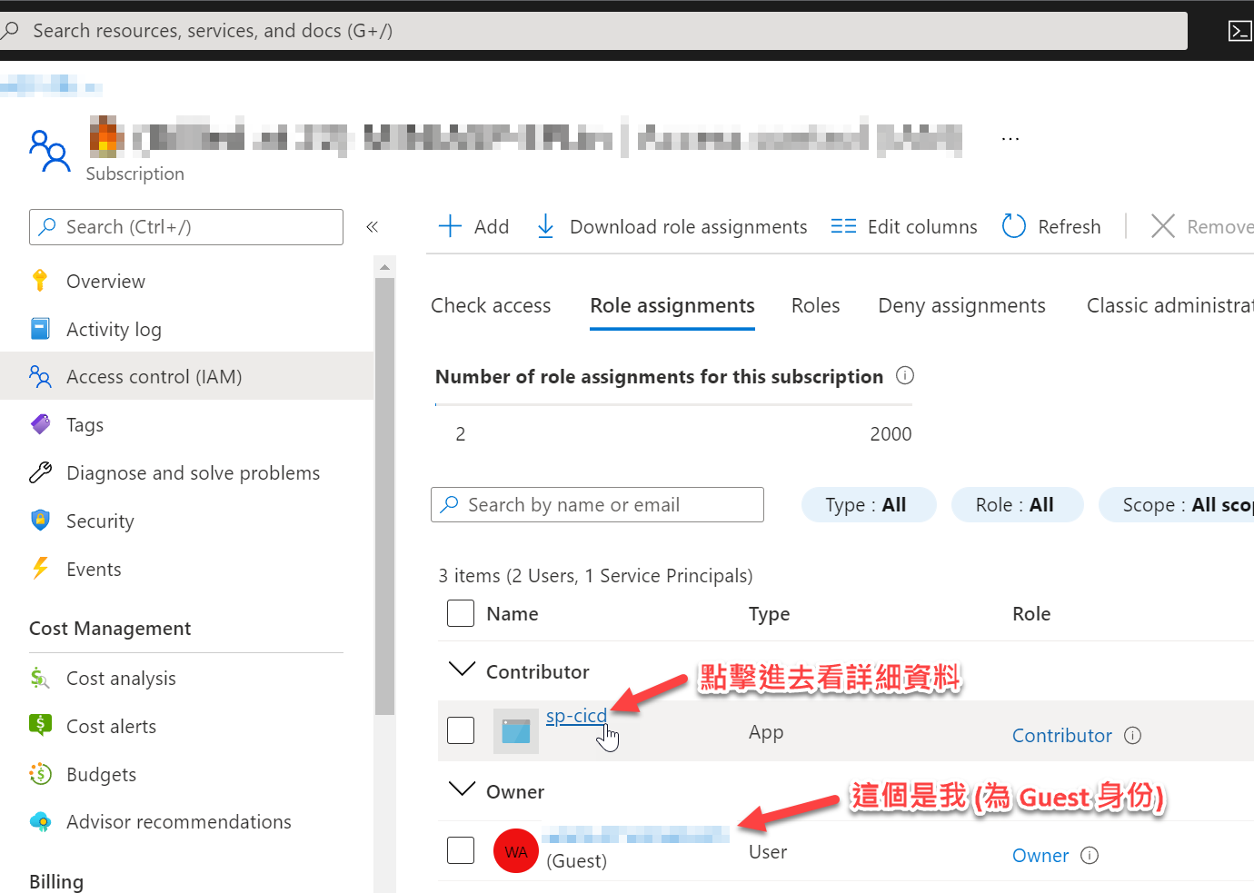The width and height of the screenshot is (1254, 893).
Task: Collapse the sidebar menu with chevron
Action: point(372,227)
